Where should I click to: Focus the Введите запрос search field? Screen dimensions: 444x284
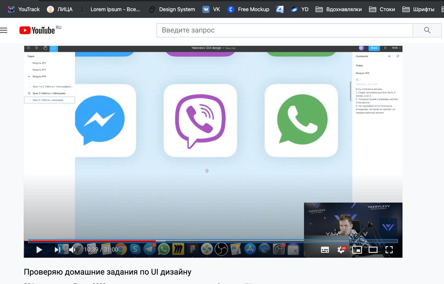point(285,30)
